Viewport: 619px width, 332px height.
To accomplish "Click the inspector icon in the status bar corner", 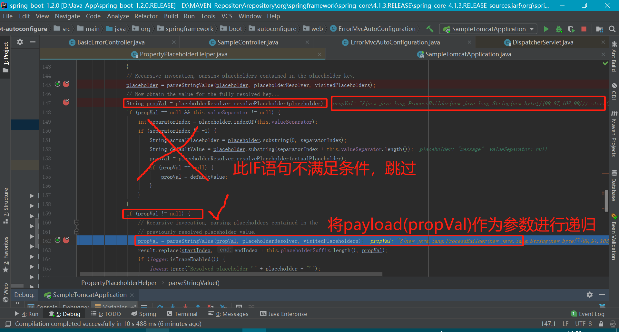I will (613, 324).
